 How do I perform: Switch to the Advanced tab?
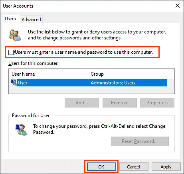(x=32, y=20)
